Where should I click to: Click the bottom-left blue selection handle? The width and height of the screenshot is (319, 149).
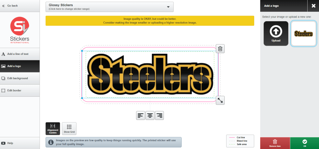82,98
